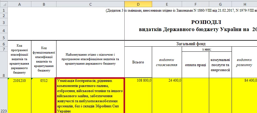Viewport: 257px width, 113px height.
Task: Select row 223 header
Action: 4,95
